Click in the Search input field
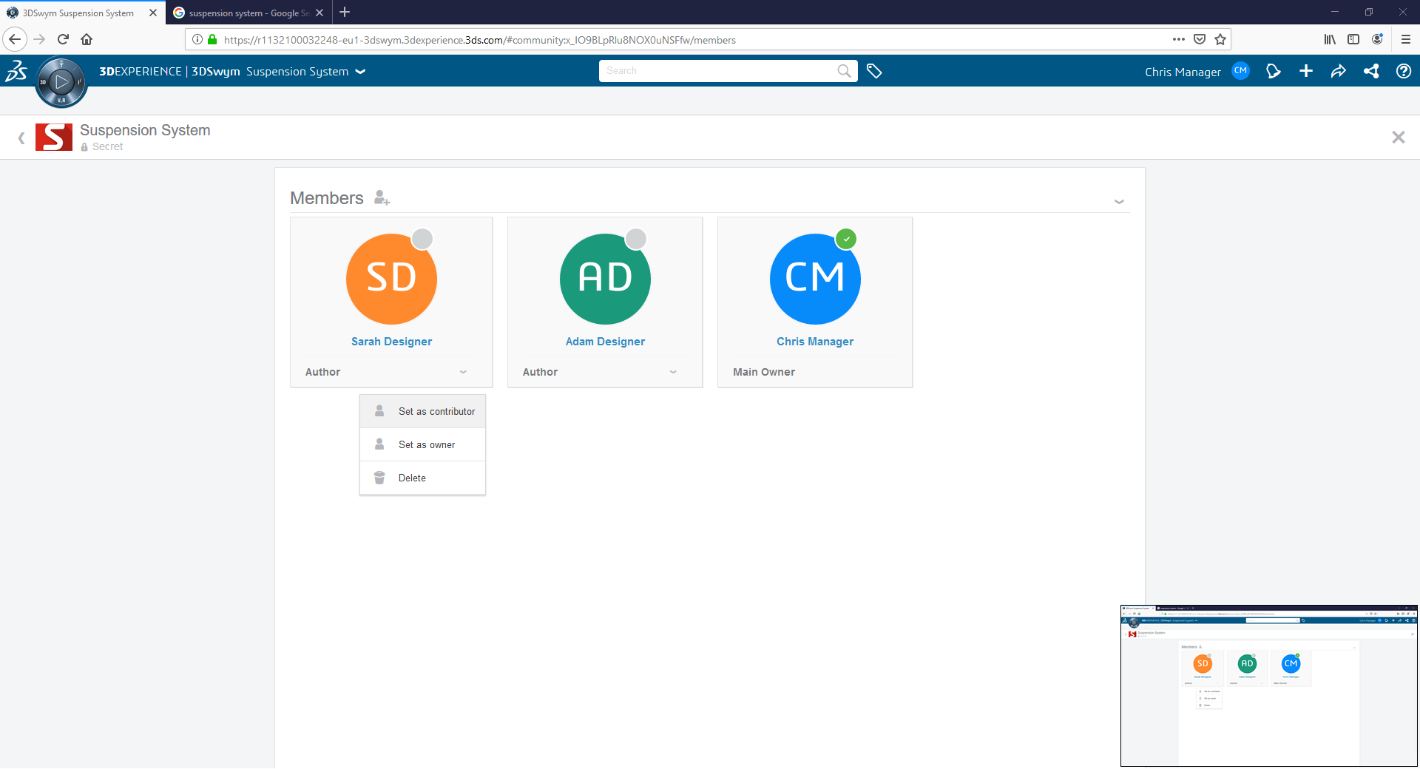This screenshot has height=769, width=1420. coord(716,71)
